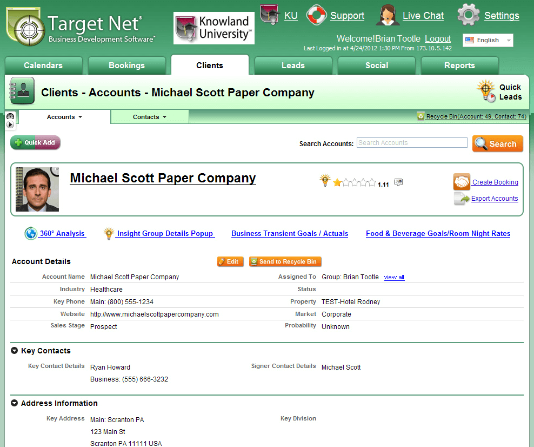Open the Recycle Bin account/contact link

476,116
